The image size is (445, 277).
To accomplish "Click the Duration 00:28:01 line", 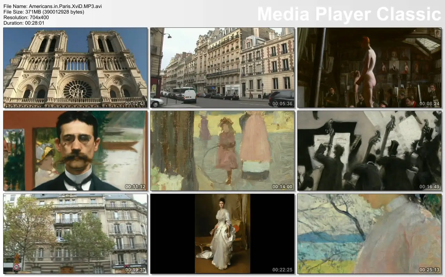I will tap(24, 23).
